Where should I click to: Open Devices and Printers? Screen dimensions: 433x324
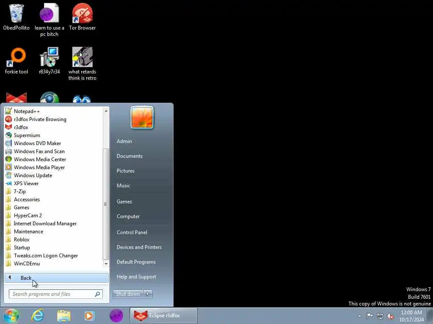tap(139, 247)
